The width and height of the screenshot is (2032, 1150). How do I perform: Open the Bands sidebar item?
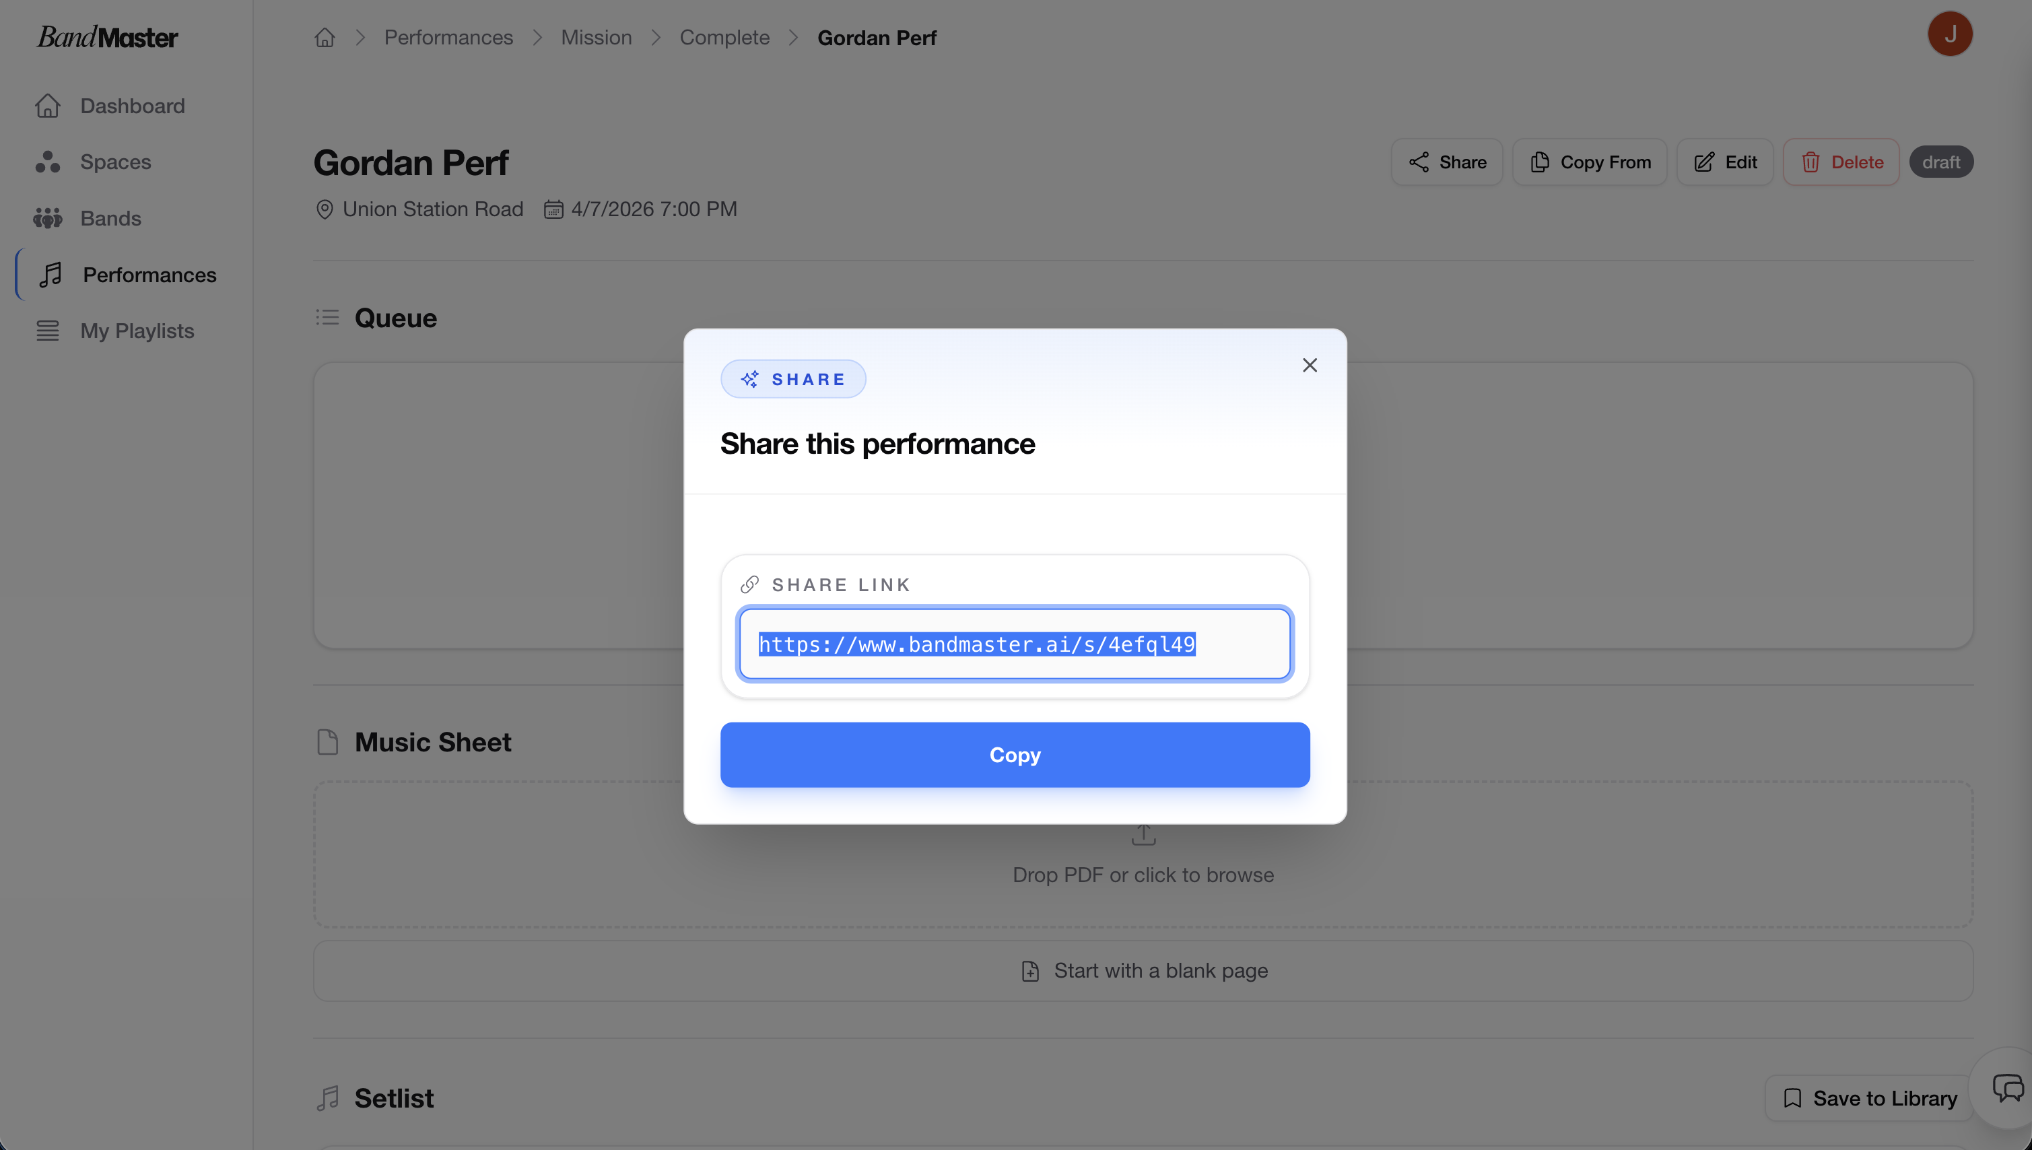(x=110, y=218)
